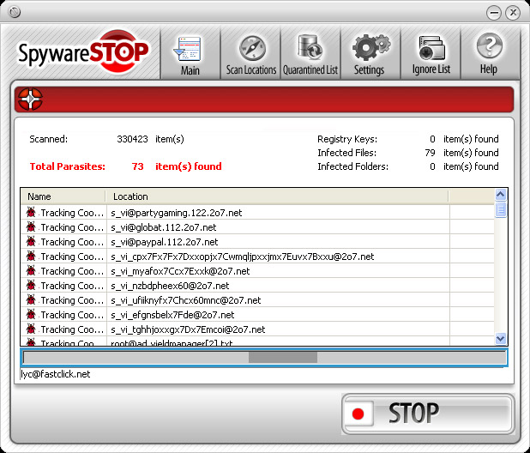530x453 pixels.
Task: Click the Total Parasites label
Action: [x=67, y=166]
